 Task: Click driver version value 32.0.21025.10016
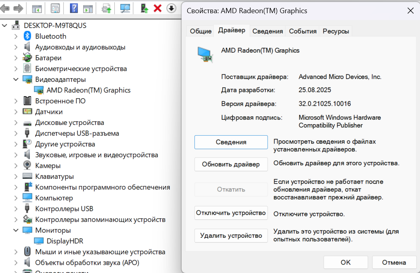[325, 103]
